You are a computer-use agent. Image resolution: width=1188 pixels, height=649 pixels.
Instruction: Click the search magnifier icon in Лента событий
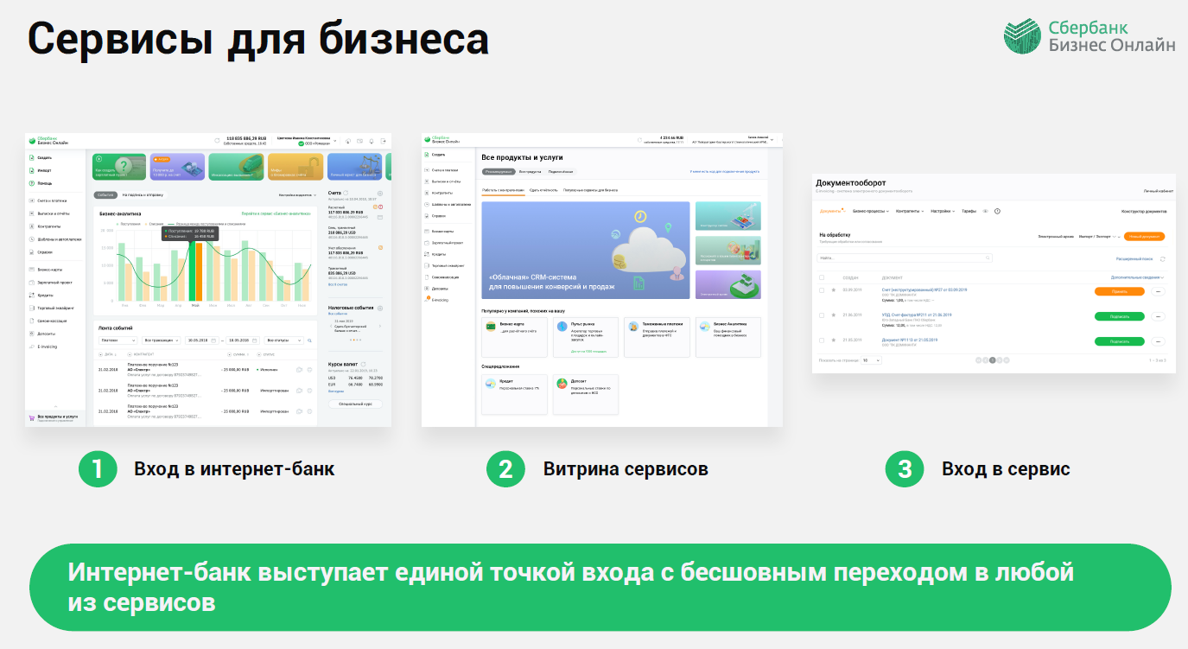pyautogui.click(x=310, y=340)
